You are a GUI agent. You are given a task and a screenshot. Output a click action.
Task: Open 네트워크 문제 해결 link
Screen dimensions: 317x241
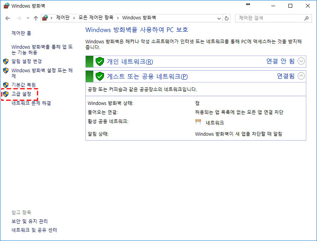(31, 103)
